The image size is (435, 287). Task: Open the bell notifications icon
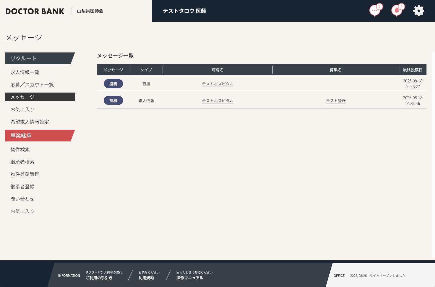click(397, 11)
